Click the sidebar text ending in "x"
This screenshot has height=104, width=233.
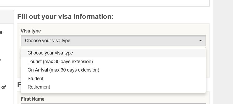click(1, 60)
